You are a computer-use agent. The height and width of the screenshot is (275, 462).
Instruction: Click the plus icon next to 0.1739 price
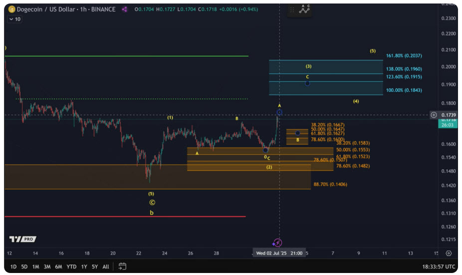coord(434,115)
